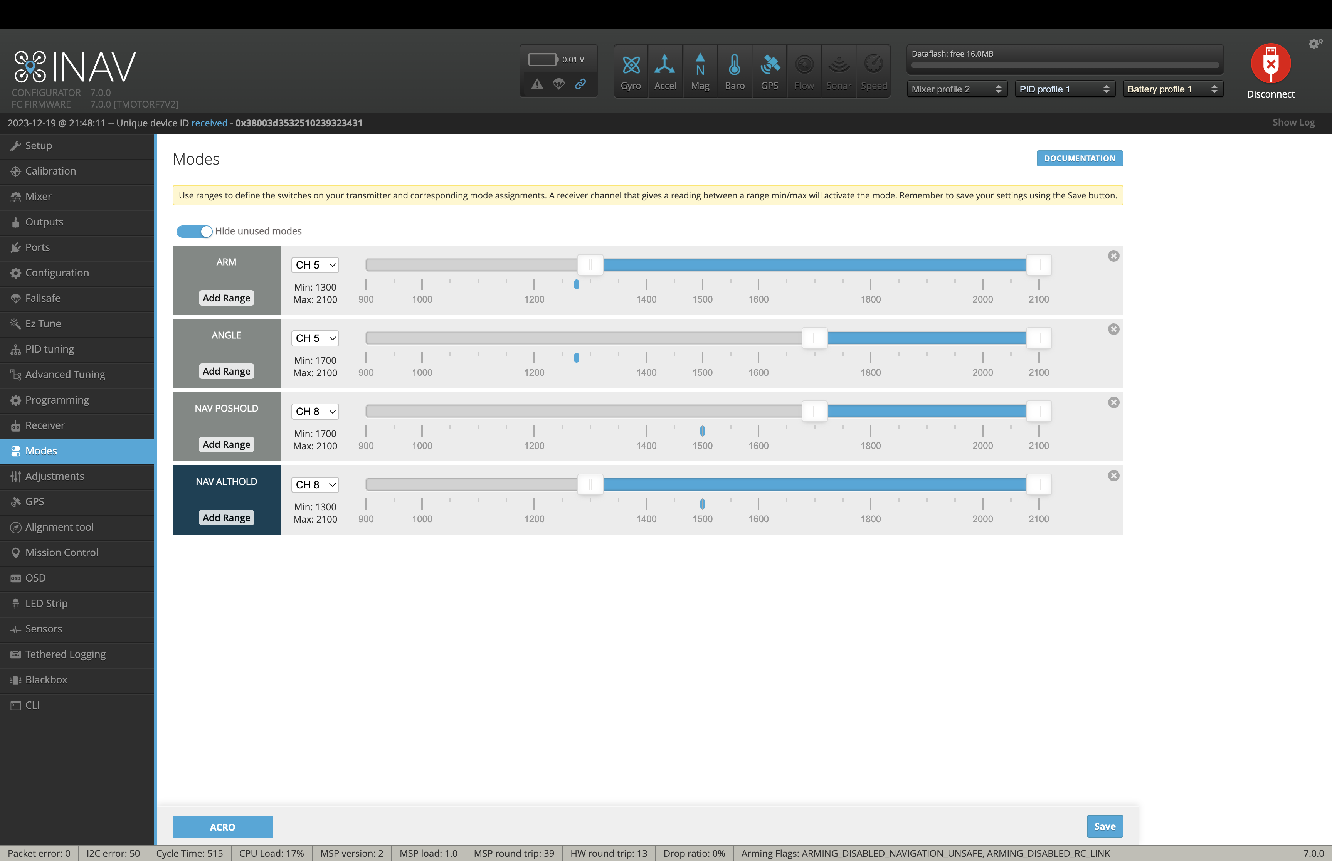Open the ARM channel CH 5 dropdown
1332x861 pixels.
point(315,265)
